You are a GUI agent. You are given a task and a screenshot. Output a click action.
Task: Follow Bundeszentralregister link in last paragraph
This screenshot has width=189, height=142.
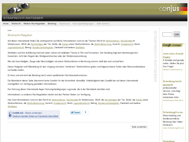(x=109, y=103)
